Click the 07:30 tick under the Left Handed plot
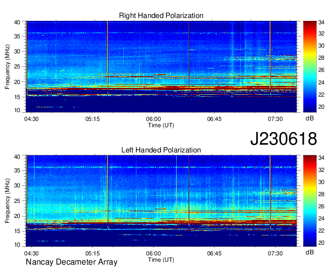Viewport: 330px width, 268px height. [275, 253]
